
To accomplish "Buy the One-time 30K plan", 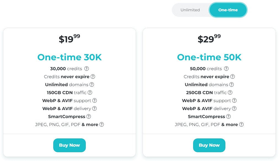I will coord(70,145).
